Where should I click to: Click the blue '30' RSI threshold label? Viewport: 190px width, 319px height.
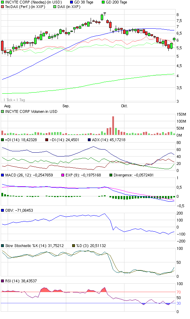(x=178, y=303)
